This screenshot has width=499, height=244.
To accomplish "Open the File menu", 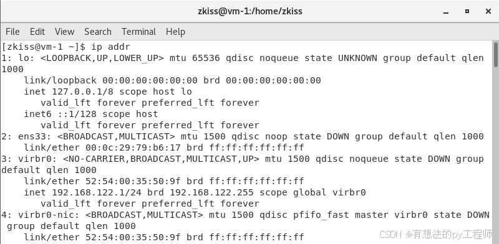I will 12,32.
